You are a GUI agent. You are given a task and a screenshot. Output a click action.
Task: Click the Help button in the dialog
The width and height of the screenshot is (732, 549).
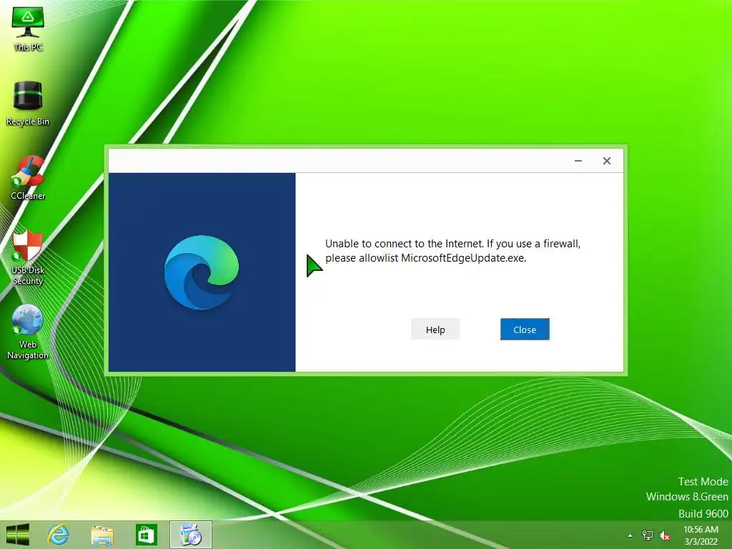(435, 330)
